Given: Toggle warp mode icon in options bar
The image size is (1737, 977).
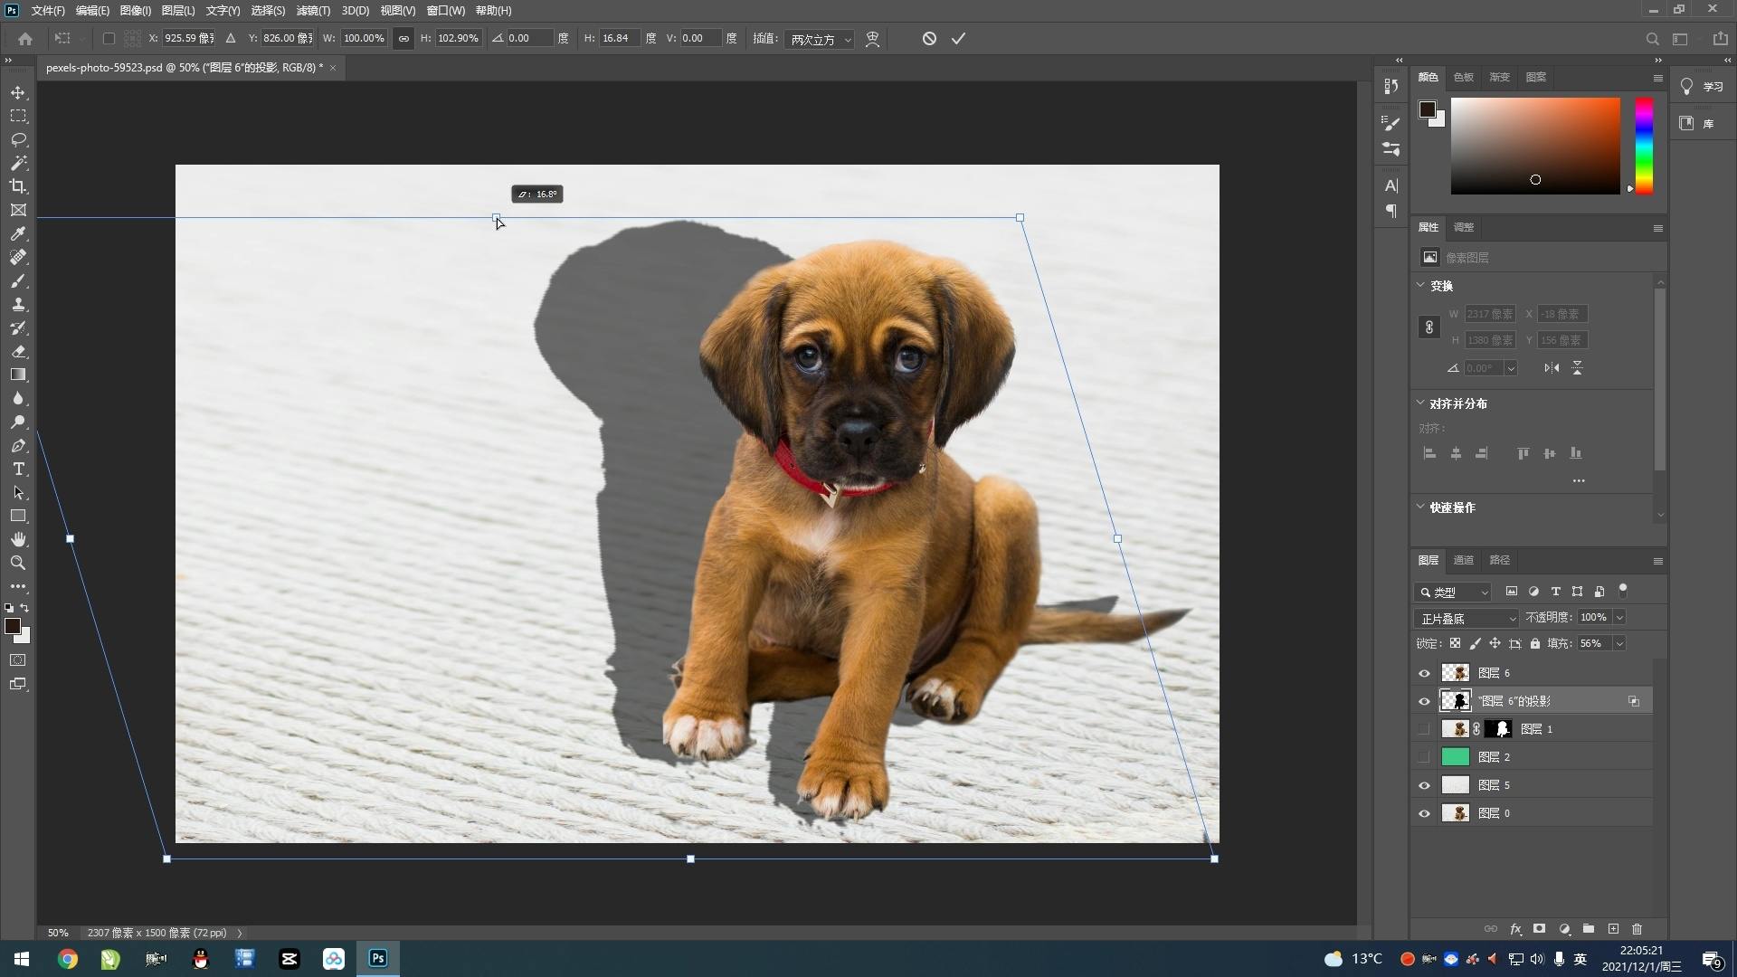Looking at the screenshot, I should click(872, 39).
